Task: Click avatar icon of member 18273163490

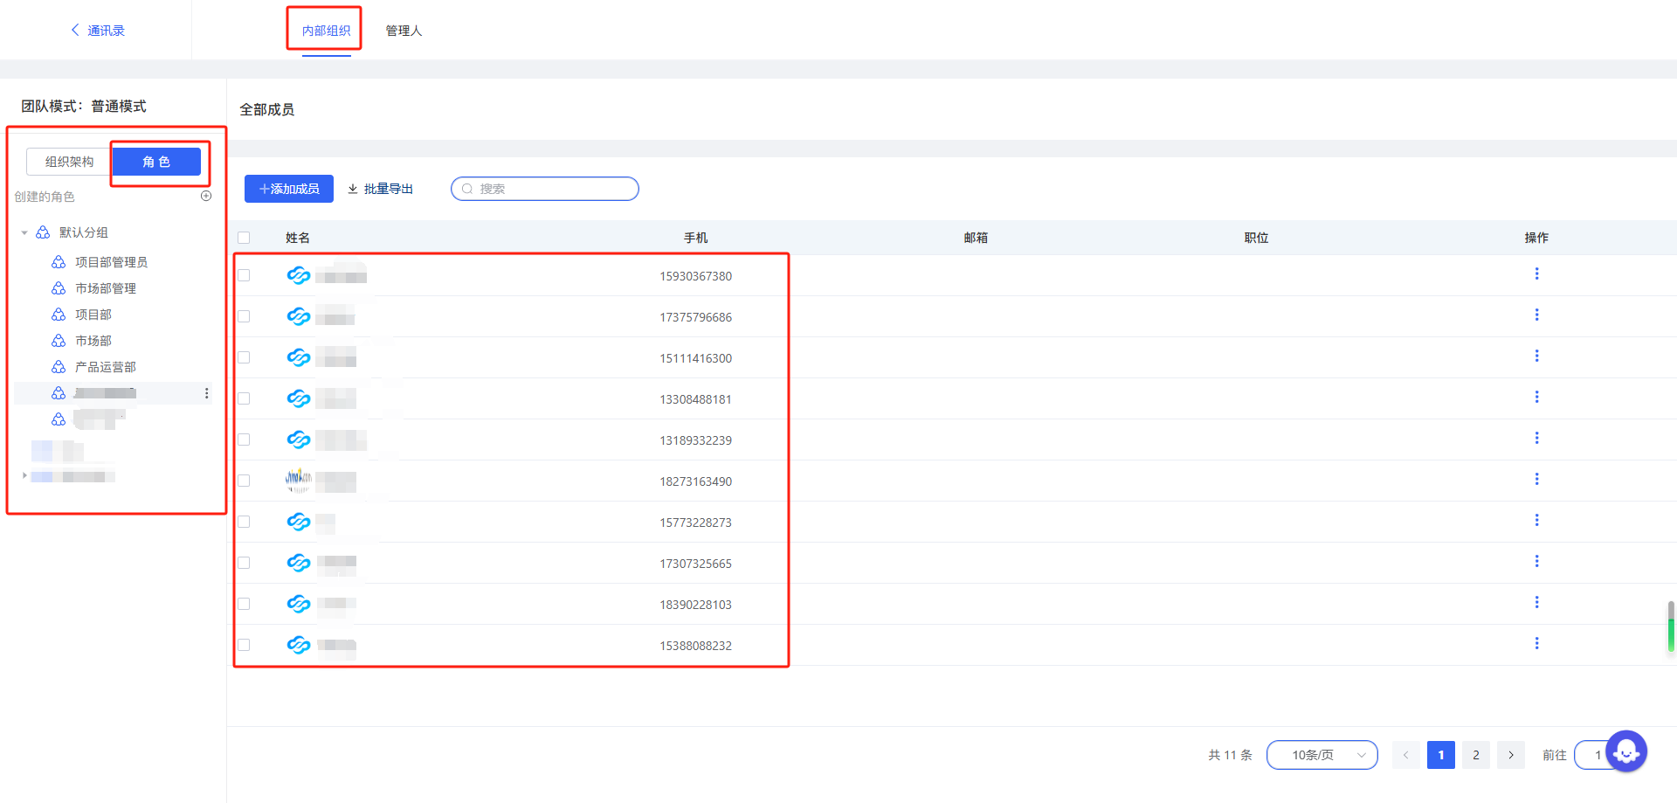Action: pyautogui.click(x=299, y=480)
